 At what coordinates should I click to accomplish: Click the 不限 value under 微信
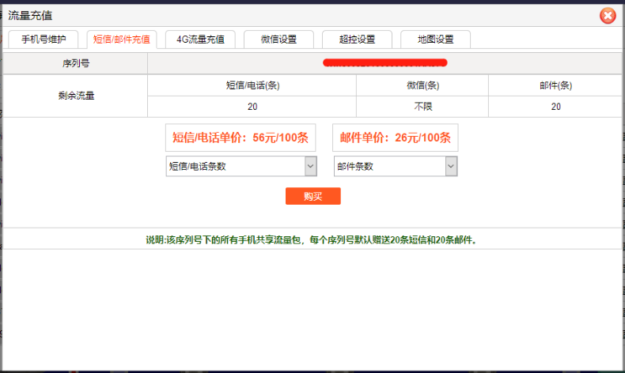422,107
